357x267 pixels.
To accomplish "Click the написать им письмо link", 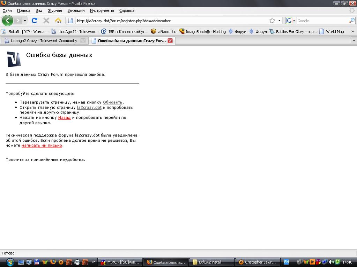I will (x=42, y=146).
